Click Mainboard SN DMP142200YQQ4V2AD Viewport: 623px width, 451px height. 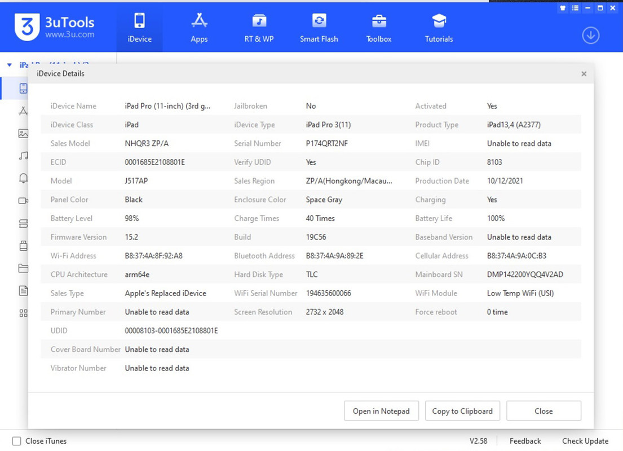pos(525,274)
